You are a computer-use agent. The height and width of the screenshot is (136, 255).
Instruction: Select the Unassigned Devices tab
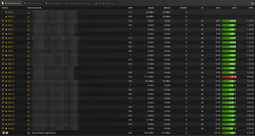(79, 3)
